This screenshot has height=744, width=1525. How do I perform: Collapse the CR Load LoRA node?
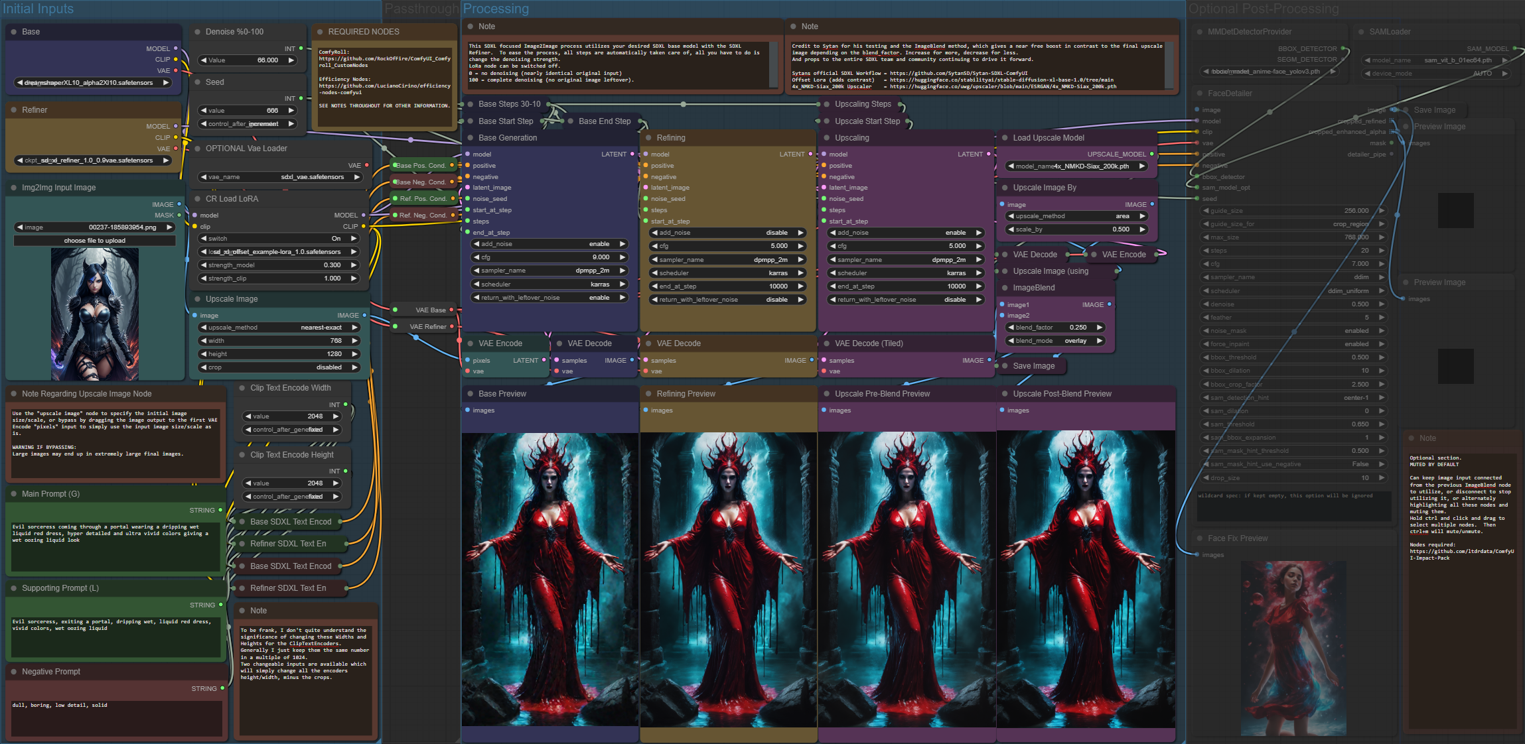coord(196,199)
